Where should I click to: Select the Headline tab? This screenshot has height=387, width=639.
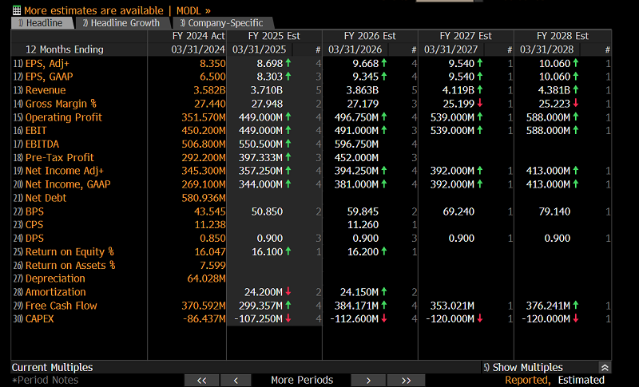[x=41, y=23]
